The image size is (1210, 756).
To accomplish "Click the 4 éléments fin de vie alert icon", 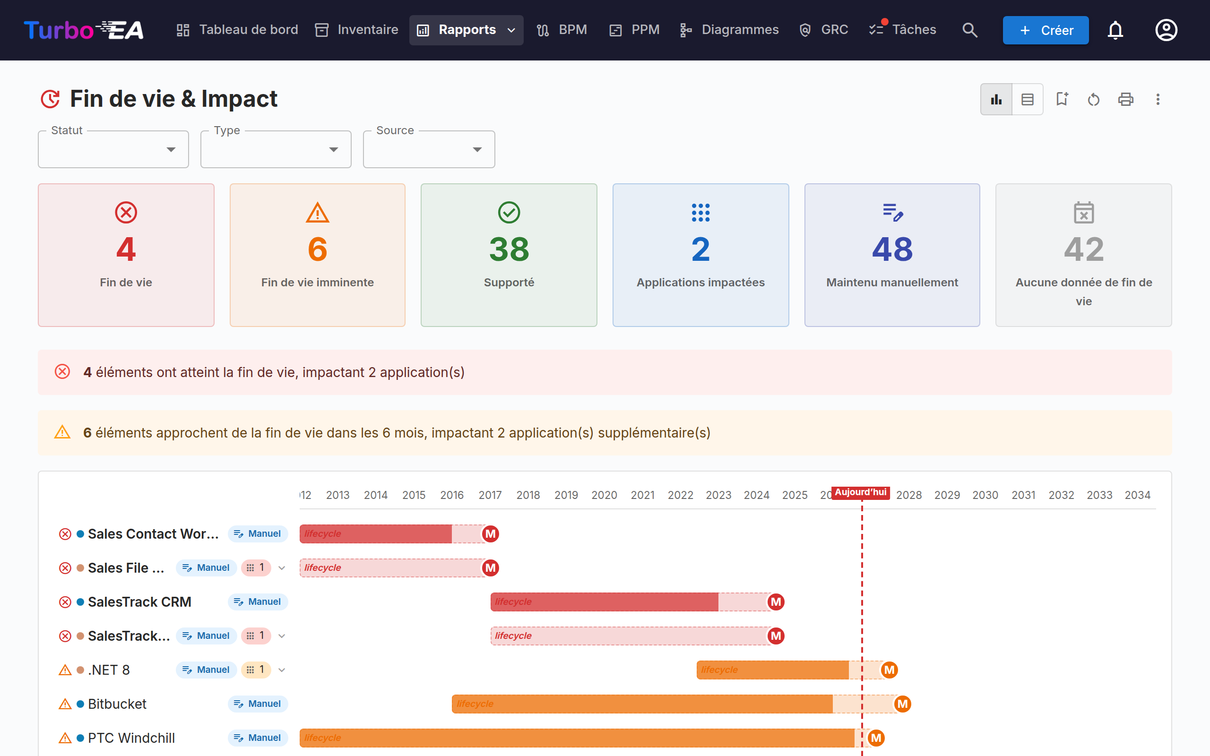I will pos(62,372).
